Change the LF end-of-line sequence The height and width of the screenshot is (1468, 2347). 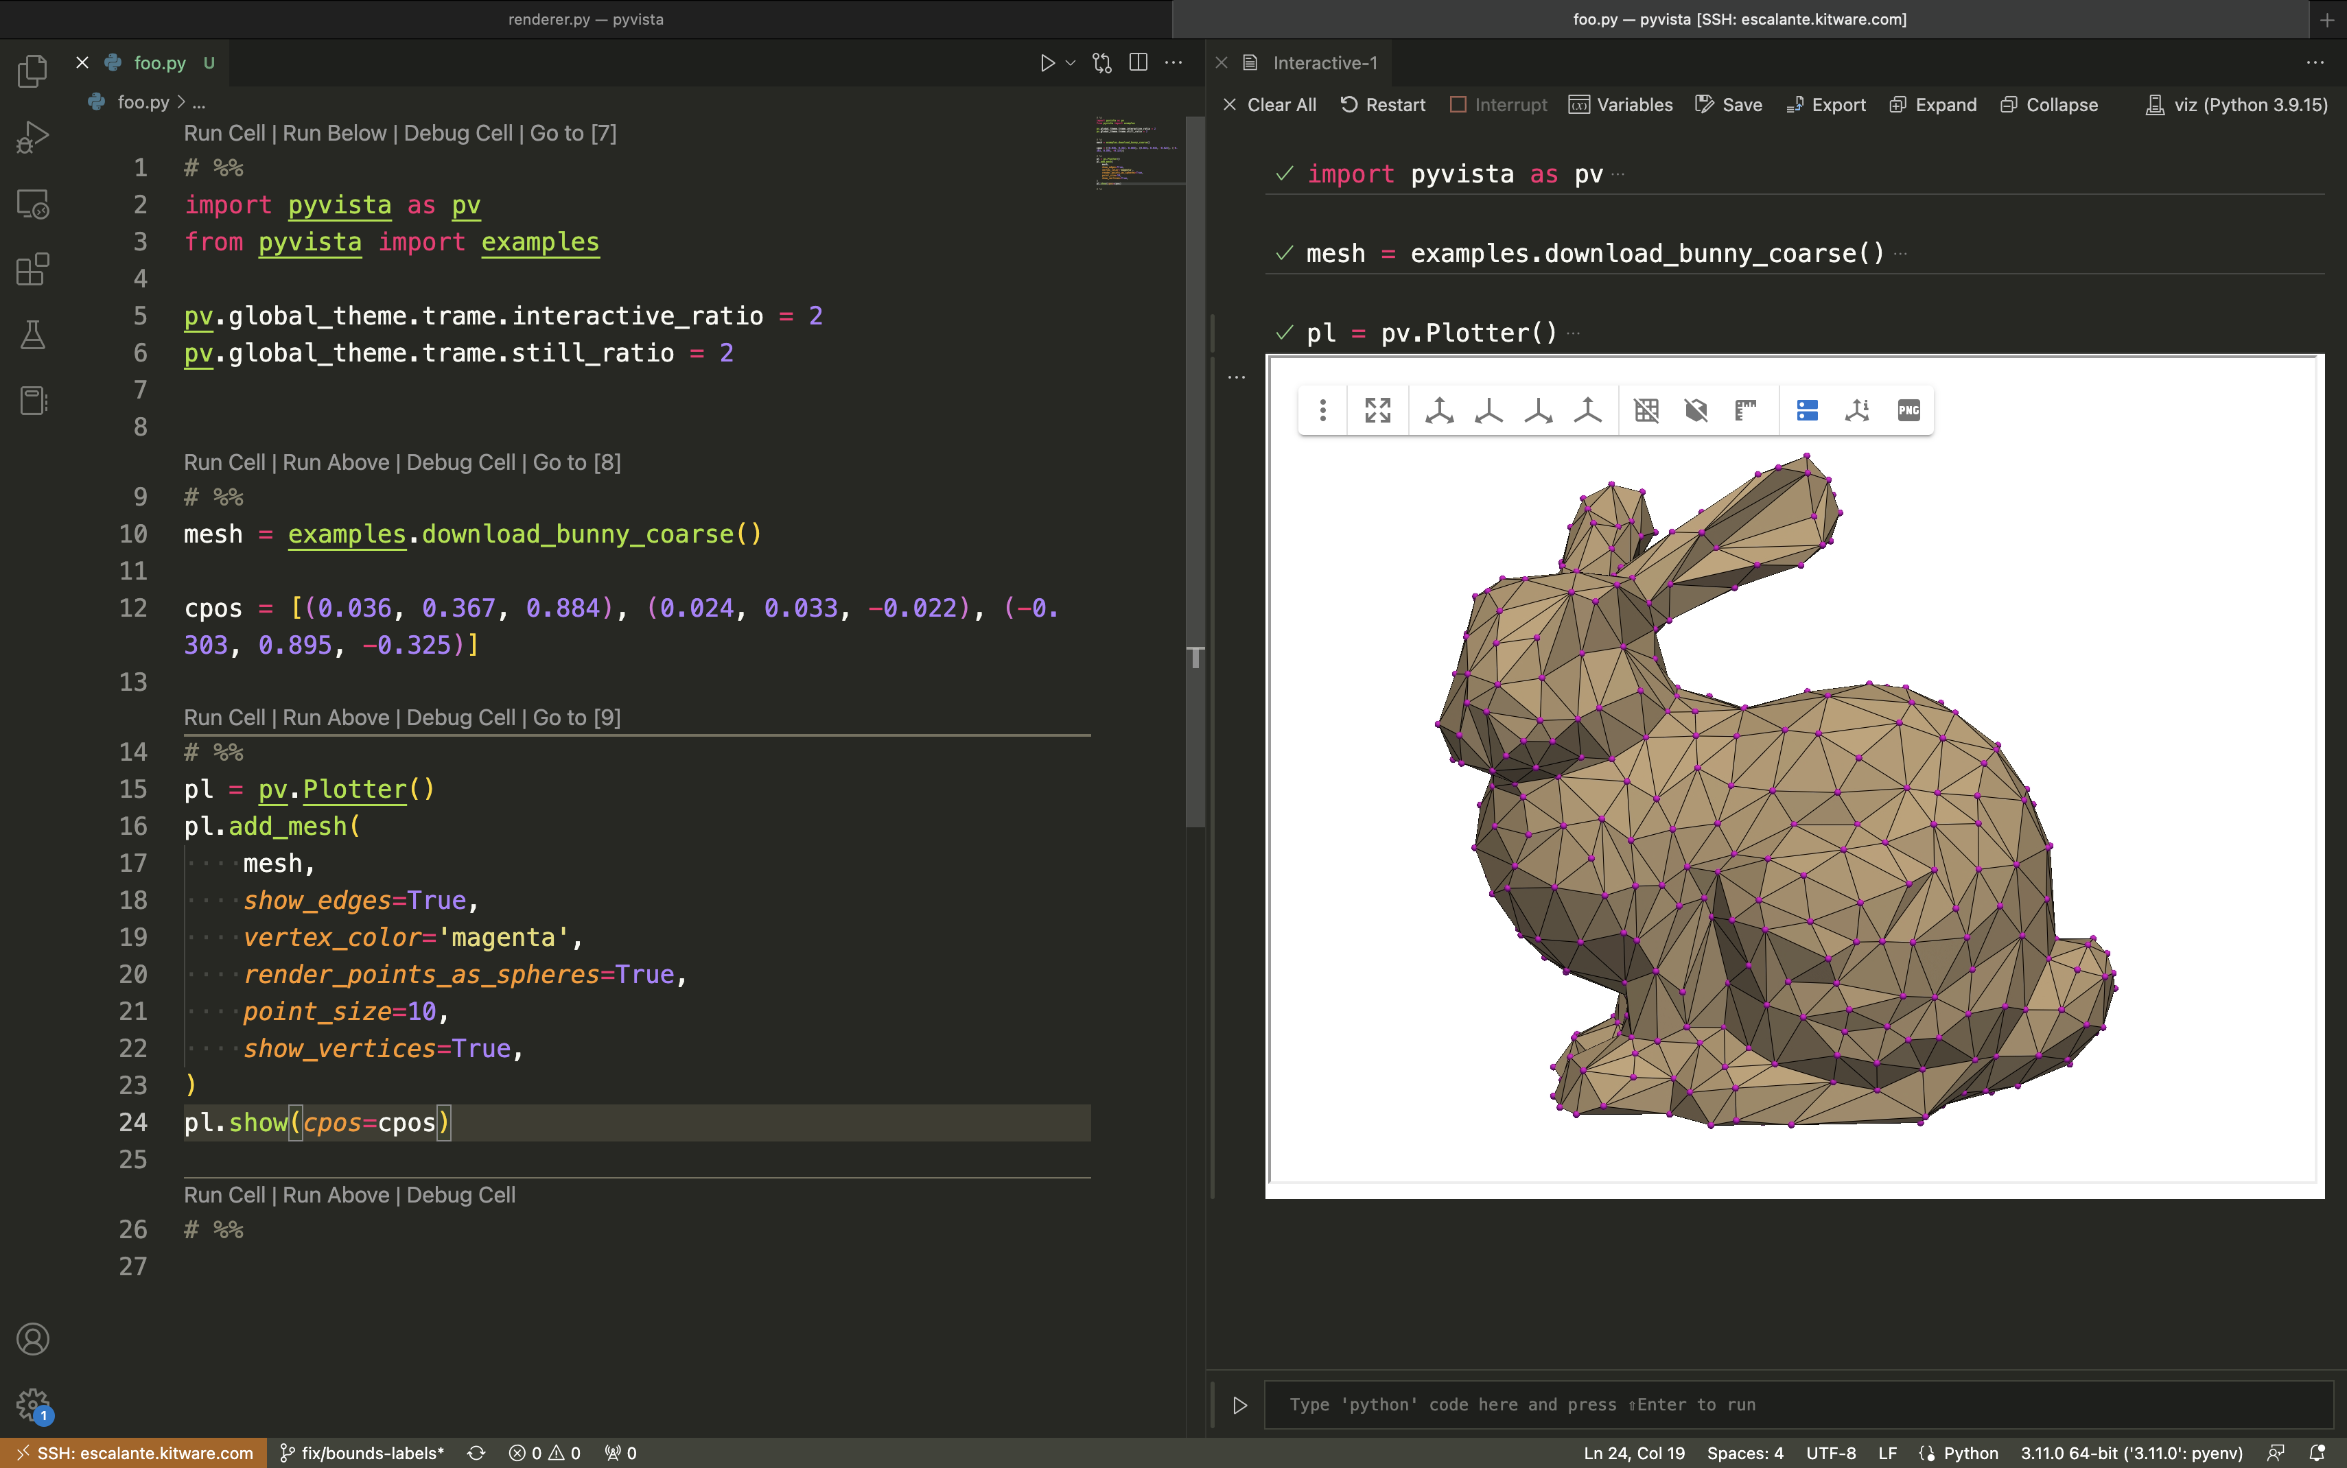pyautogui.click(x=1887, y=1454)
